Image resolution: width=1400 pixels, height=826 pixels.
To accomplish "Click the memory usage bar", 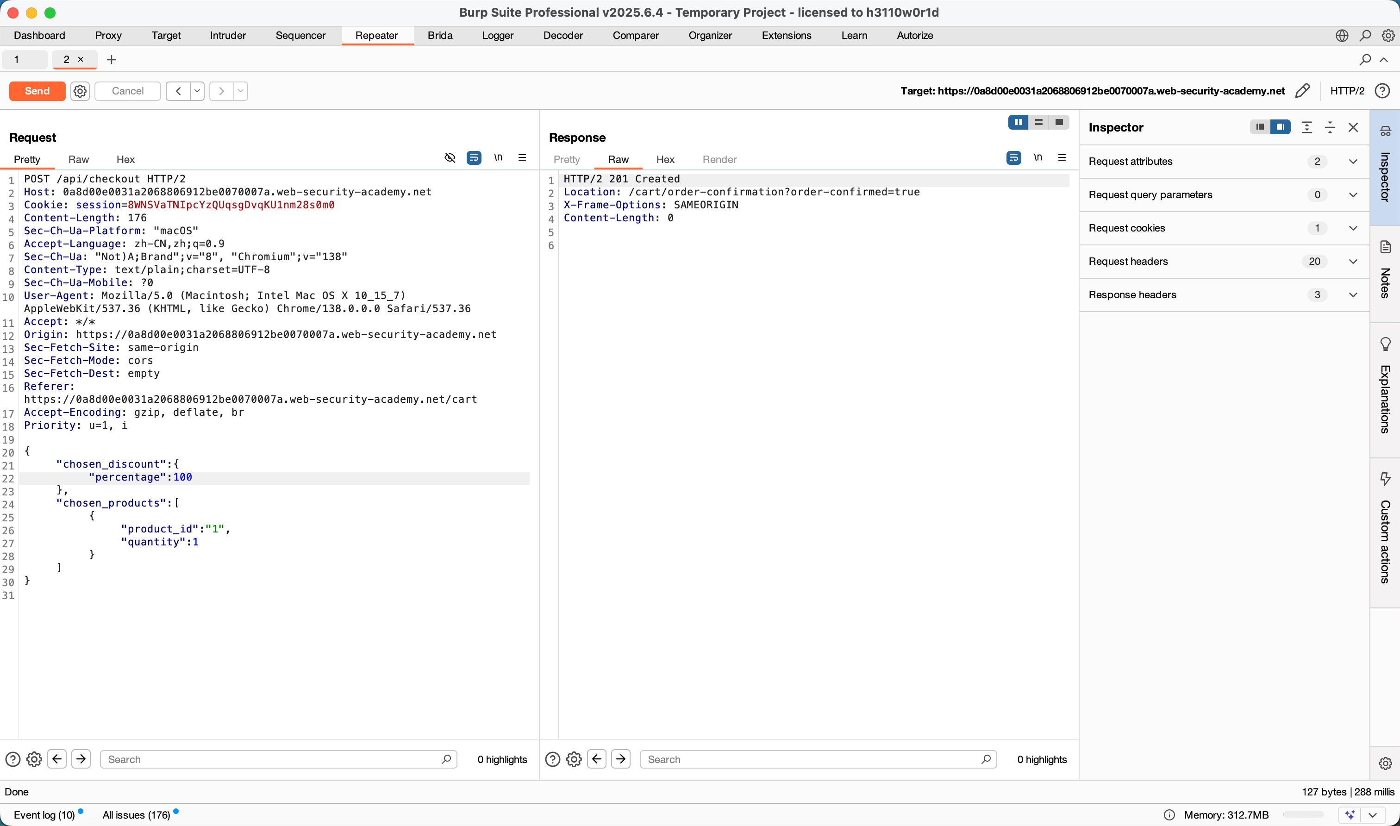I will (x=1303, y=815).
